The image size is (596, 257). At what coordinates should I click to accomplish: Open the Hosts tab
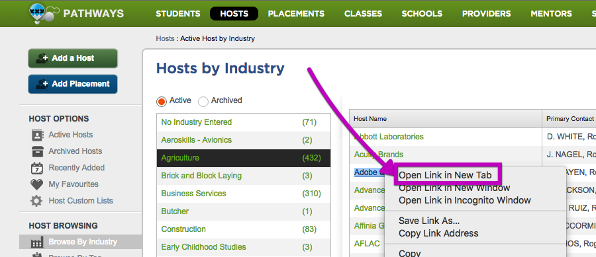click(x=234, y=14)
